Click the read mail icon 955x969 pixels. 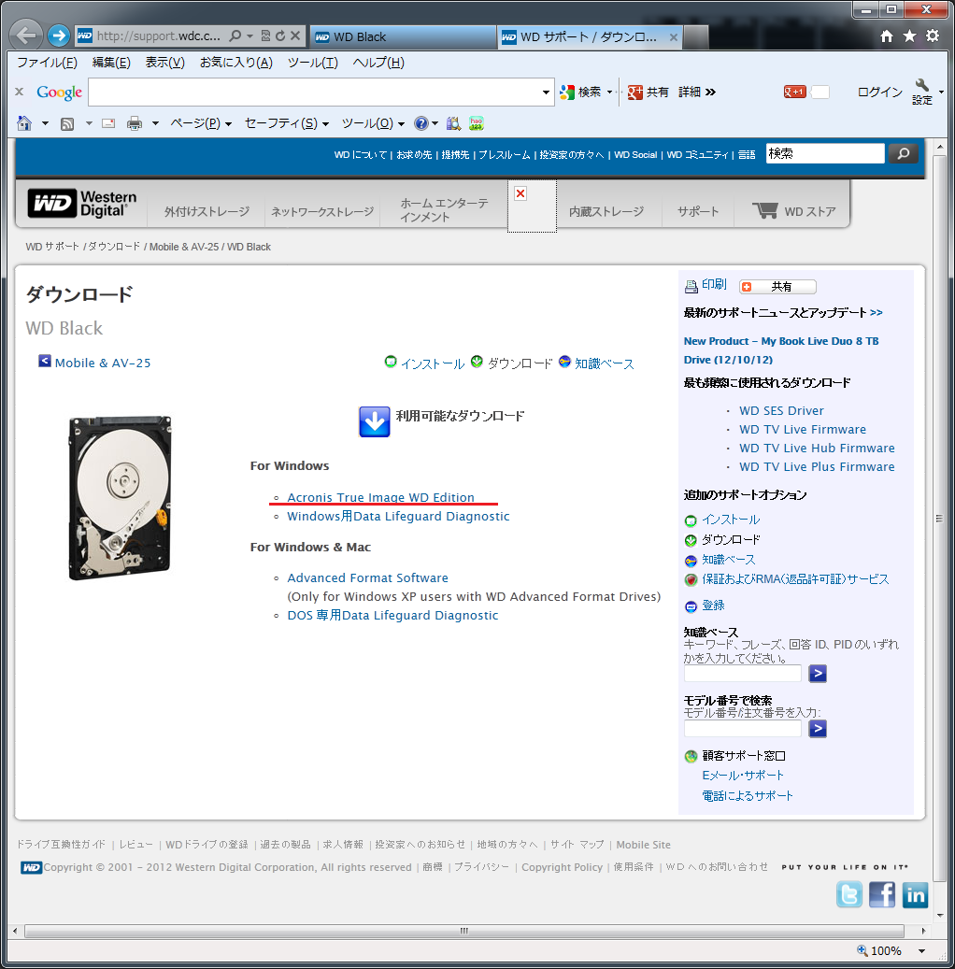point(108,123)
